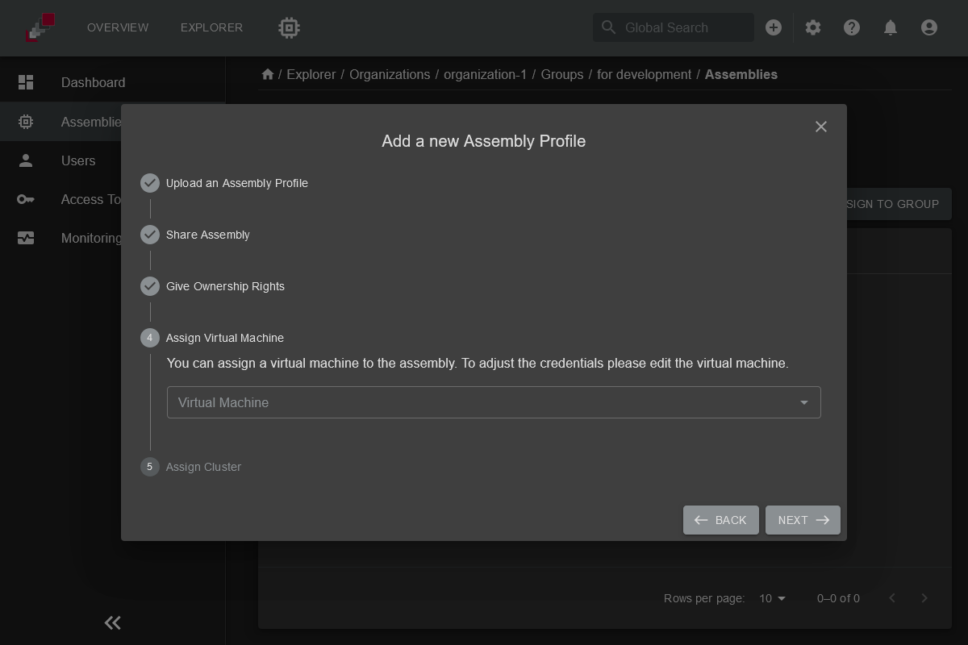Open the Explorer menu item
The height and width of the screenshot is (645, 968).
(211, 27)
